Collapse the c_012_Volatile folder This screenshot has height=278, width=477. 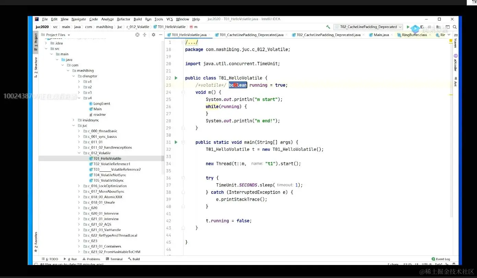(79, 153)
